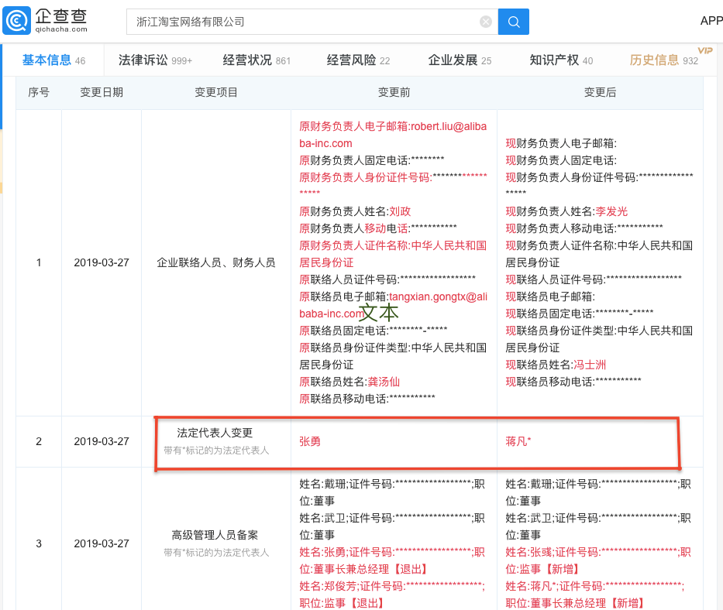Clear the search box with the X icon
This screenshot has height=610, width=723.
(x=486, y=22)
